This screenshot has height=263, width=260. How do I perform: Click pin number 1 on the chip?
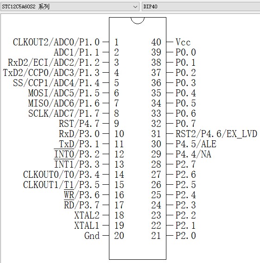pos(116,42)
